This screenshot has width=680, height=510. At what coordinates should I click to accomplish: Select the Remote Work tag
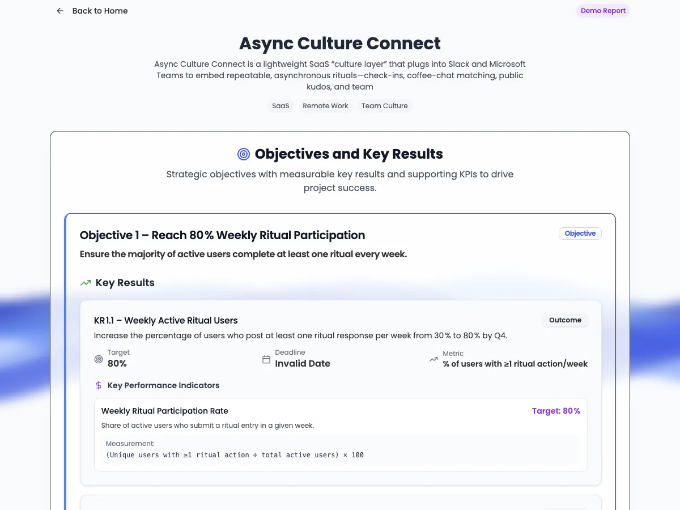[x=325, y=106]
